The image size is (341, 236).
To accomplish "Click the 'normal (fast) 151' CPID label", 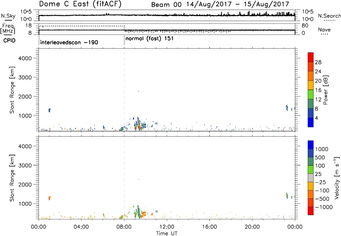I will tap(150, 39).
